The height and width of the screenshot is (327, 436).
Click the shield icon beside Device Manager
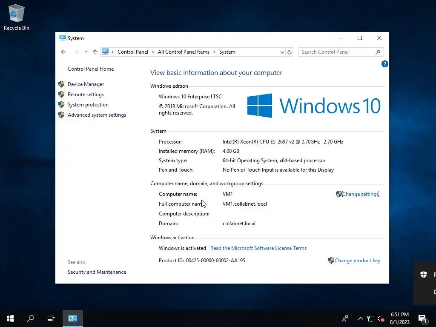61,84
